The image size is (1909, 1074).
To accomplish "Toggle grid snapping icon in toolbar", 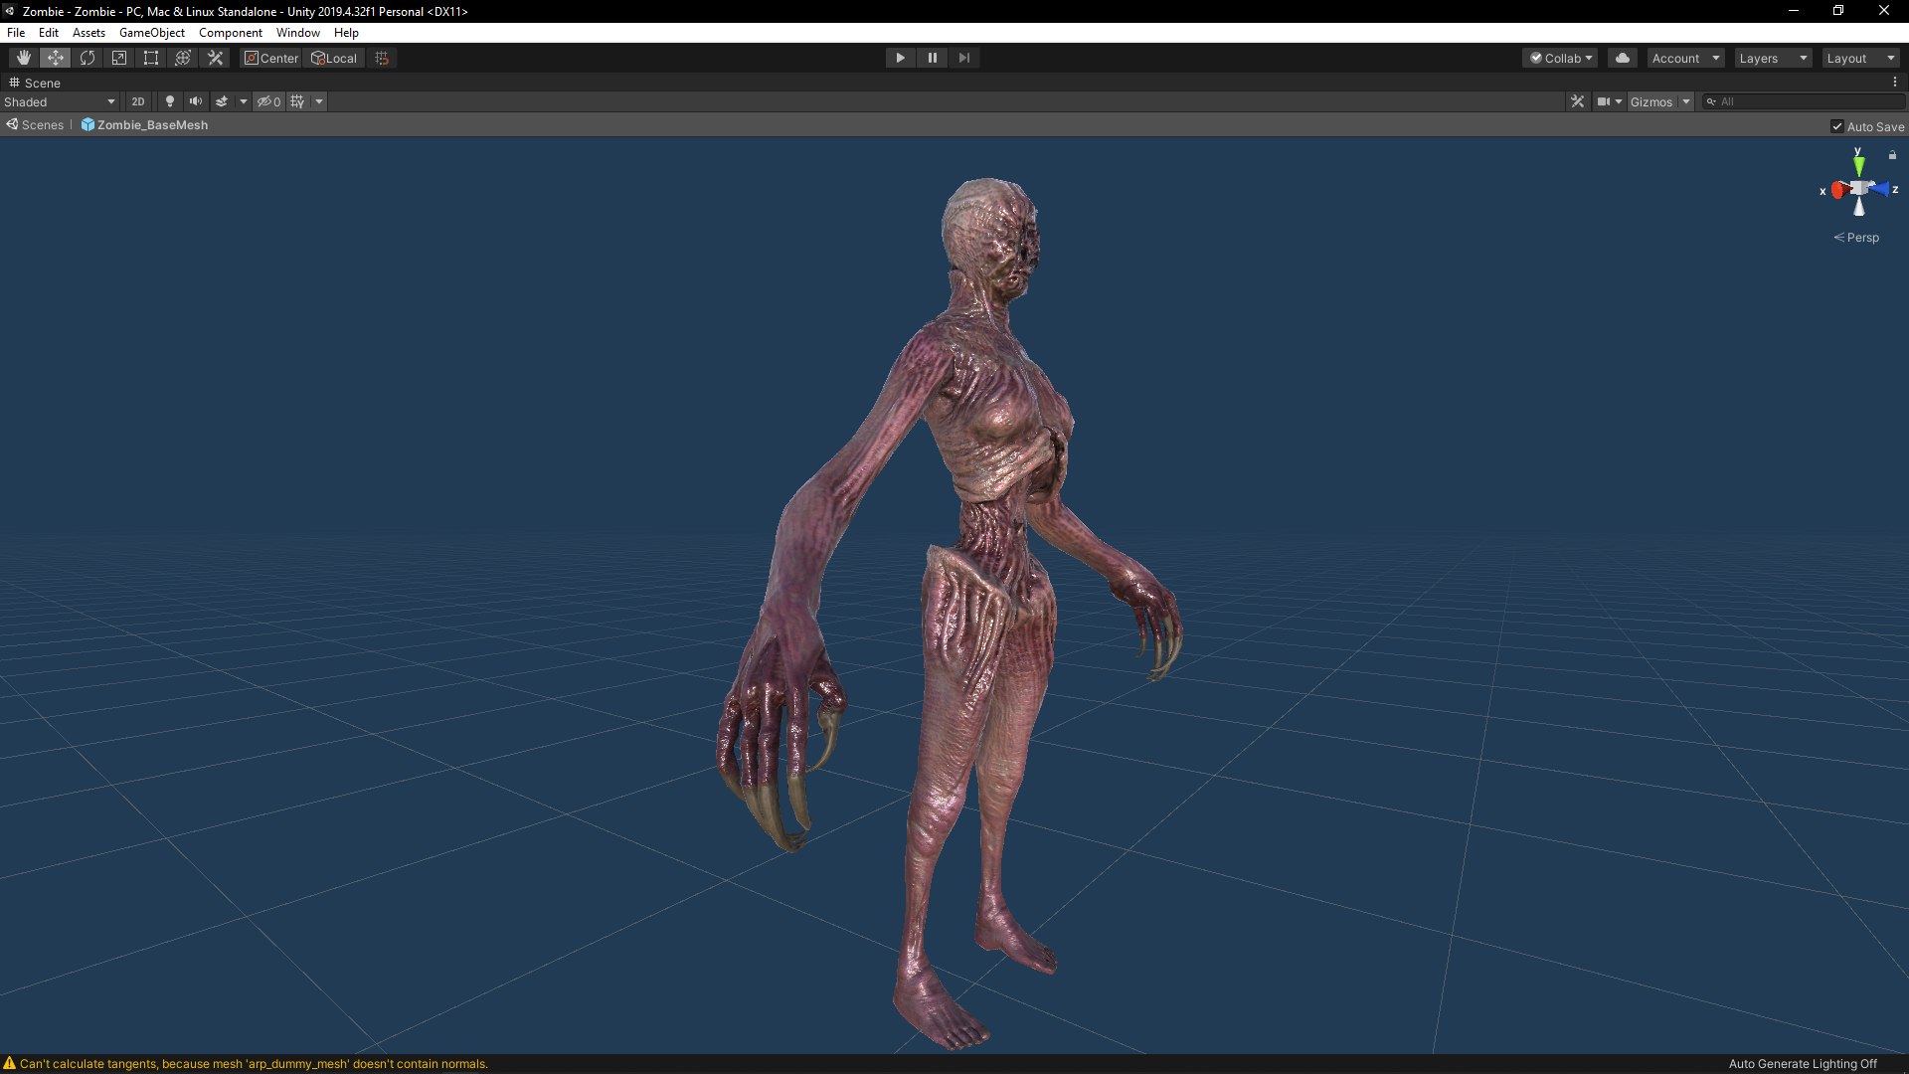I will coord(382,58).
